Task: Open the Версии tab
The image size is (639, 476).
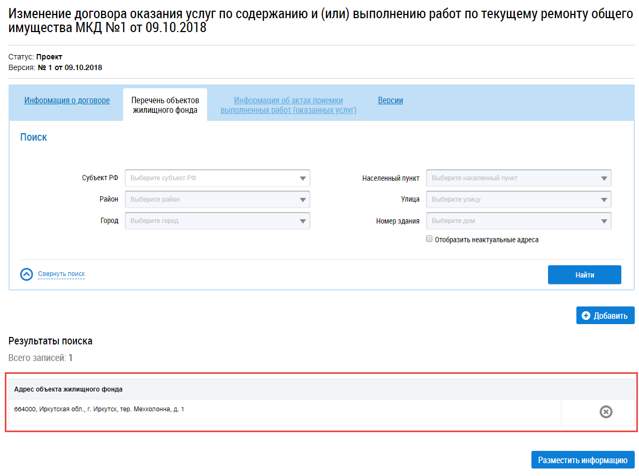Action: click(x=391, y=101)
